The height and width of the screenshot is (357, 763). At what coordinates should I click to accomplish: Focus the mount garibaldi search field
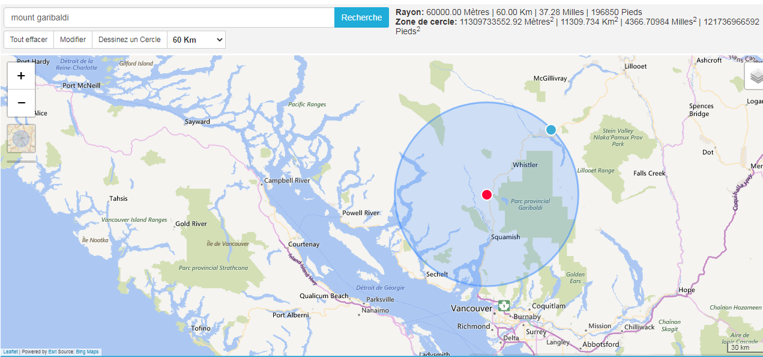tap(169, 17)
